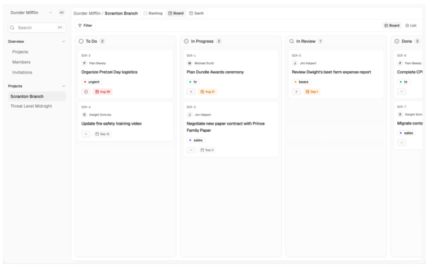
Task: Switch to the Board tab in header
Action: tap(176, 13)
